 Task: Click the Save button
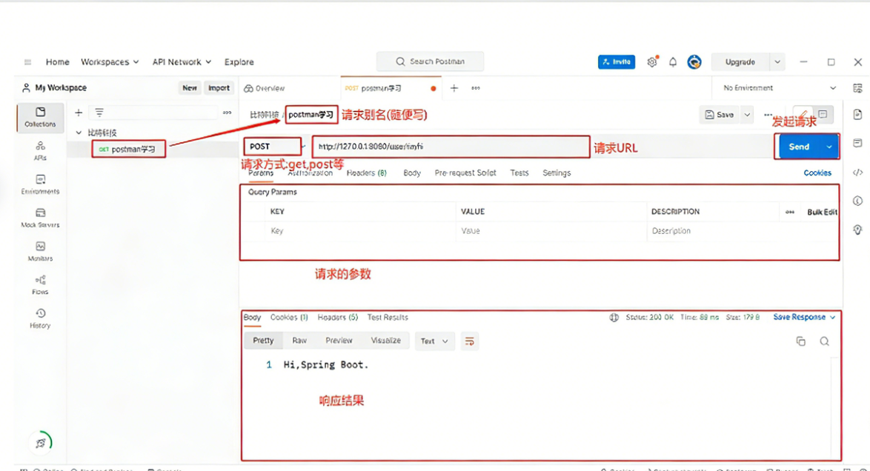pos(719,115)
